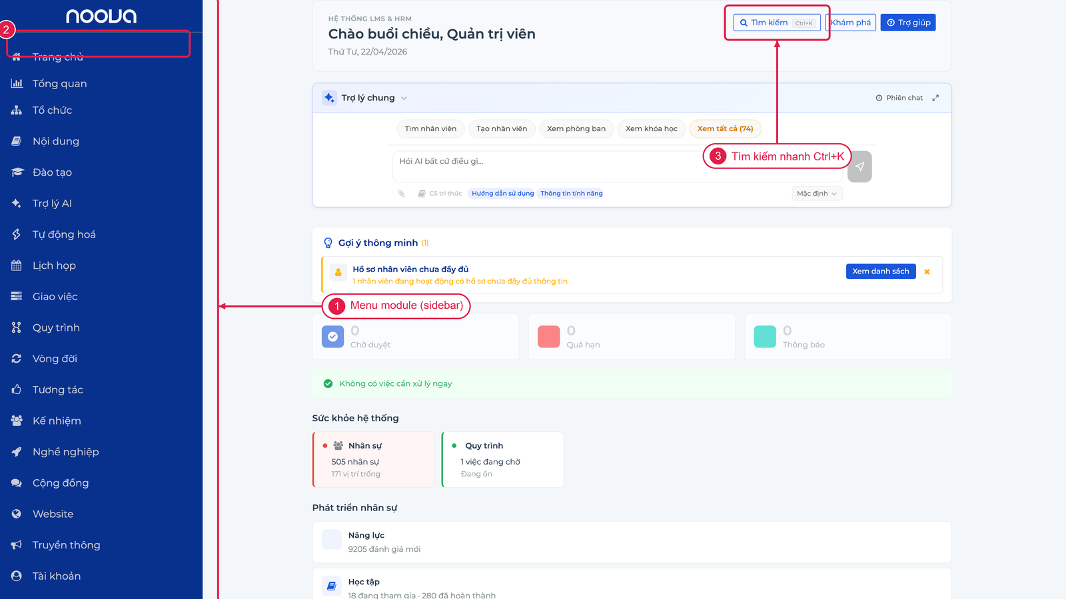This screenshot has width=1066, height=599.
Task: Click Xem danh sách button
Action: point(881,272)
